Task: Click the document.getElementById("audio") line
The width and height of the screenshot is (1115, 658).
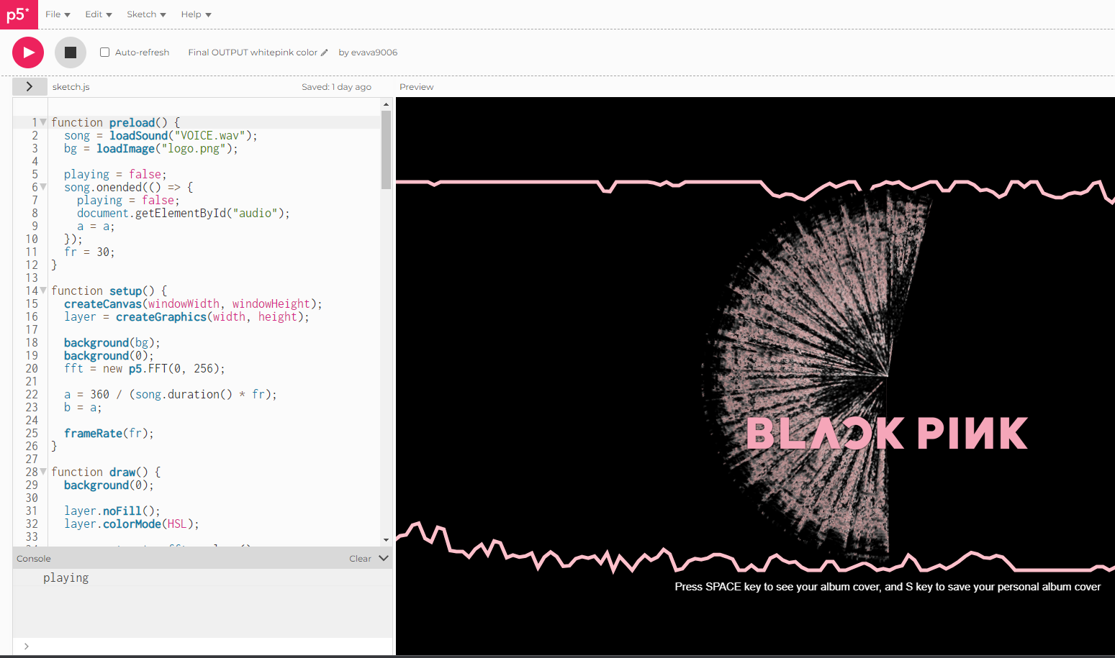Action: pos(184,213)
